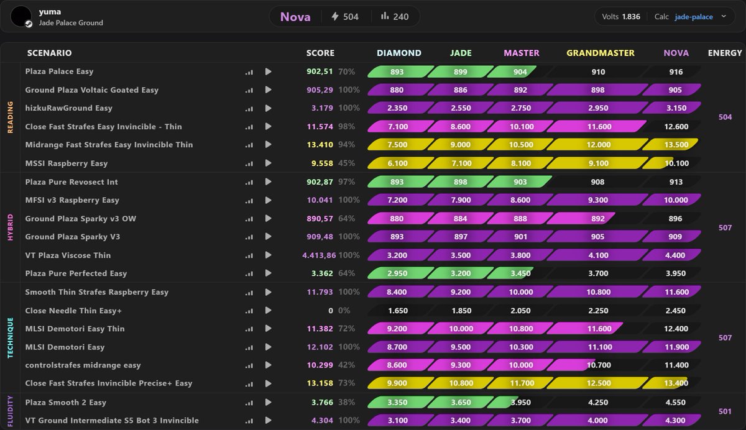Open the Plaza Palace Easy scenario name

tap(60, 71)
